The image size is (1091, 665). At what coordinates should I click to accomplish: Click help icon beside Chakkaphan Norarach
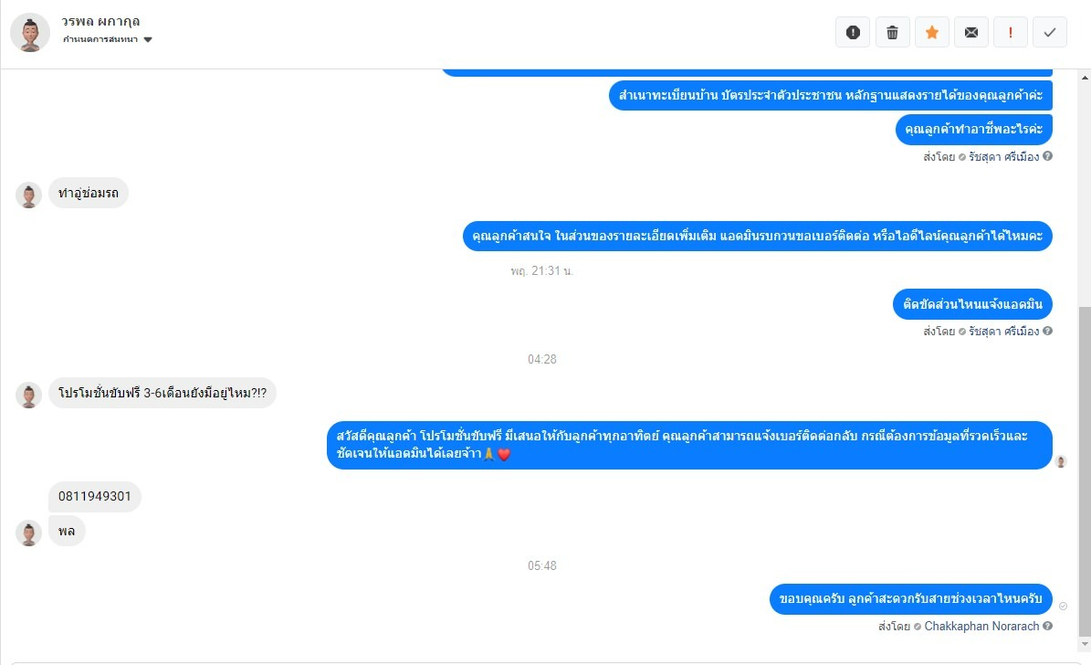coord(1047,626)
